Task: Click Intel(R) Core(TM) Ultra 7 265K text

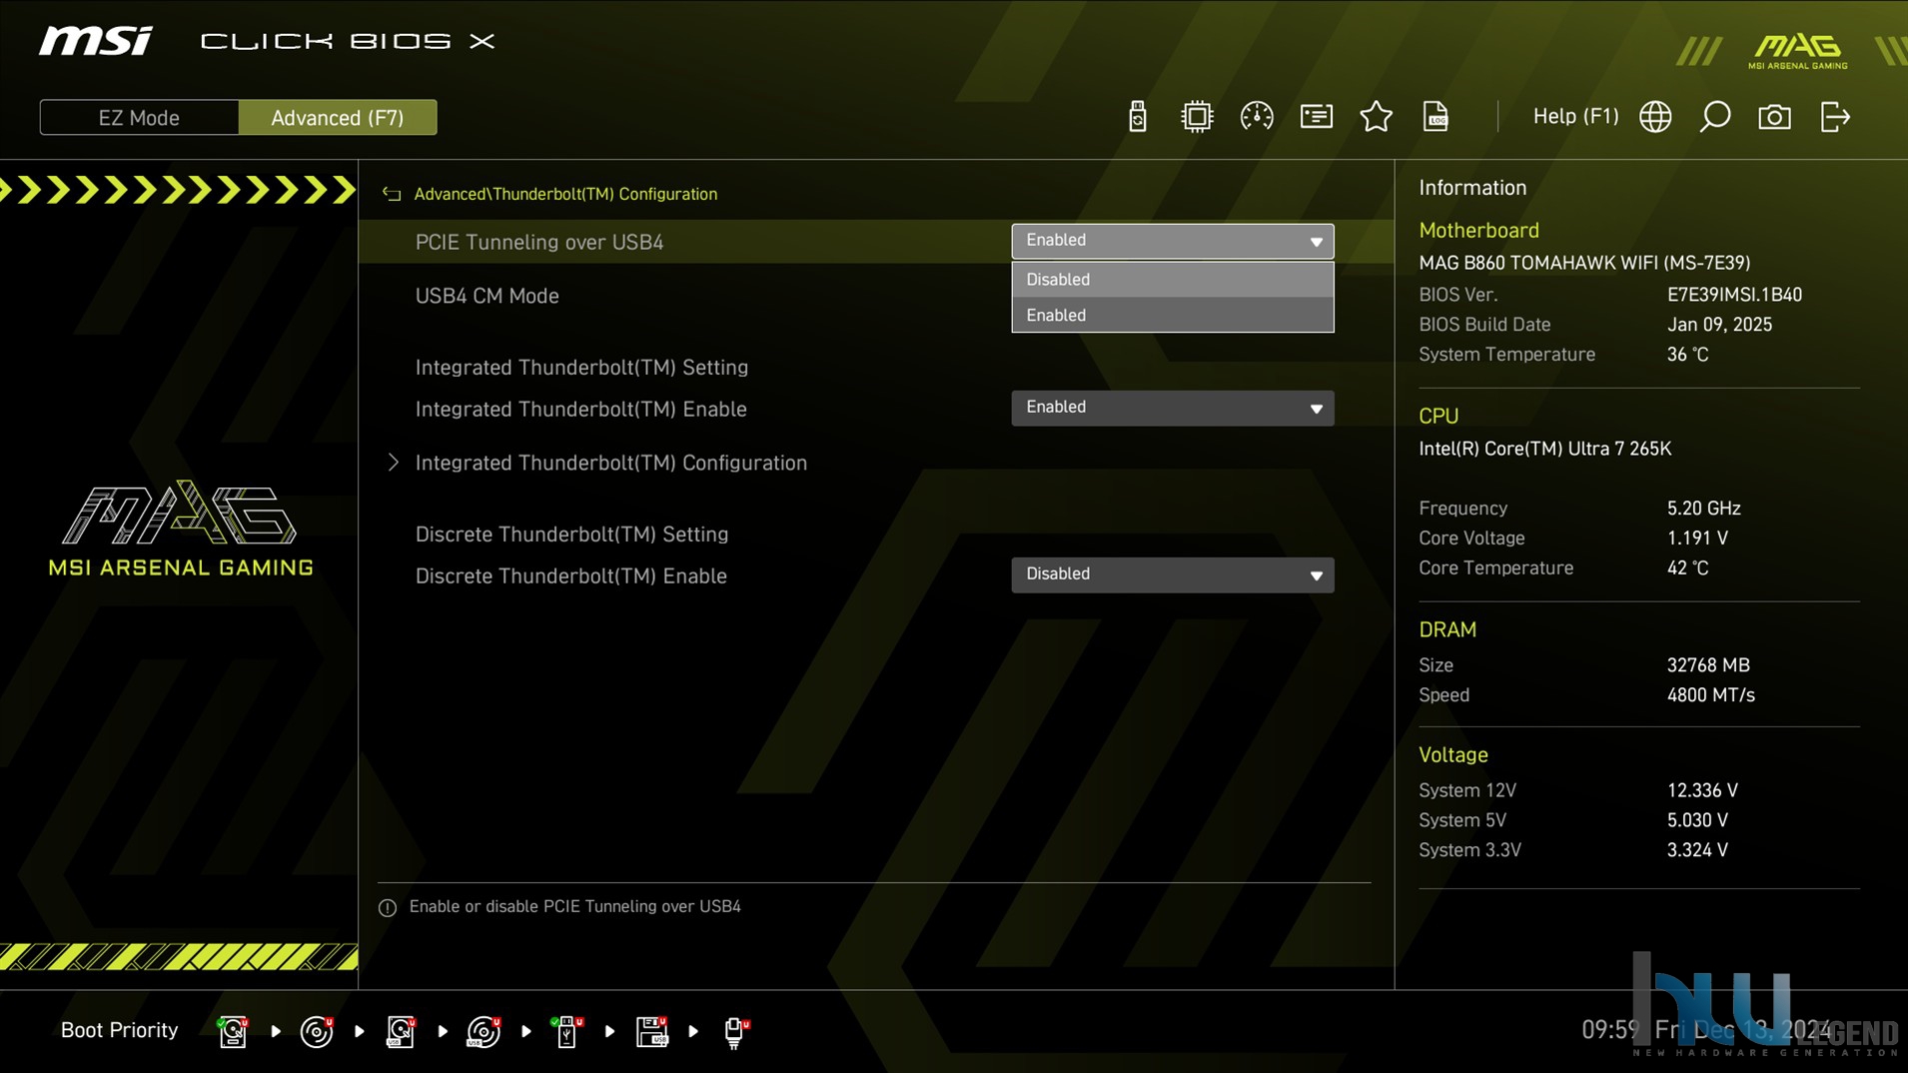Action: pos(1544,449)
